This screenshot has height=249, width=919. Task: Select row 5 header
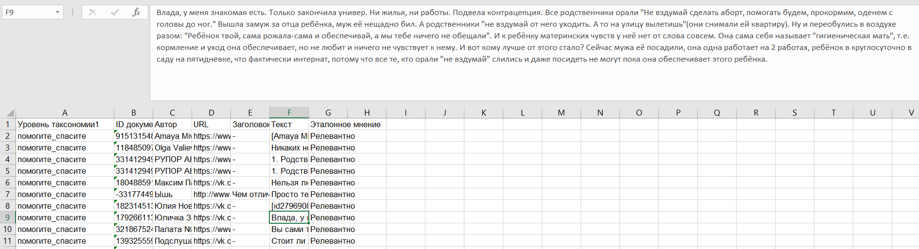point(8,171)
